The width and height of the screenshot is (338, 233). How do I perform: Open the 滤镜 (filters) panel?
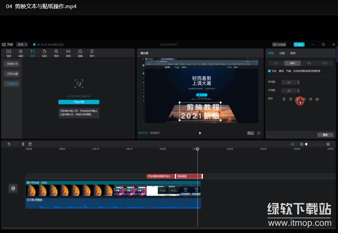(x=80, y=53)
